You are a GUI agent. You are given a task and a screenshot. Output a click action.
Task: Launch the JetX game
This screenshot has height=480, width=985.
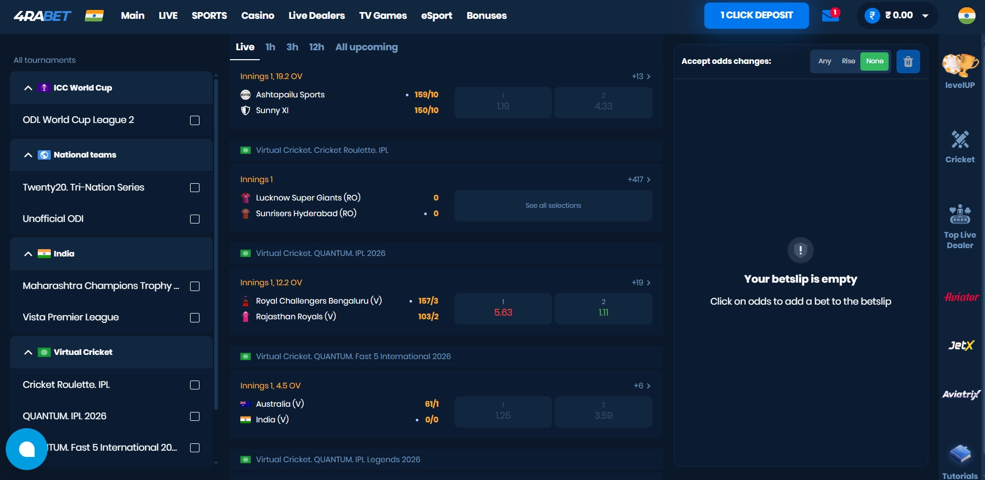pyautogui.click(x=961, y=345)
